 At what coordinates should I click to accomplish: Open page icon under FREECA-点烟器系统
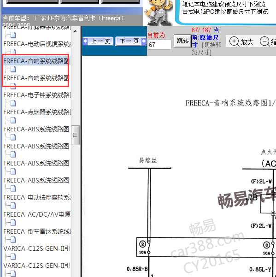click(13, 120)
